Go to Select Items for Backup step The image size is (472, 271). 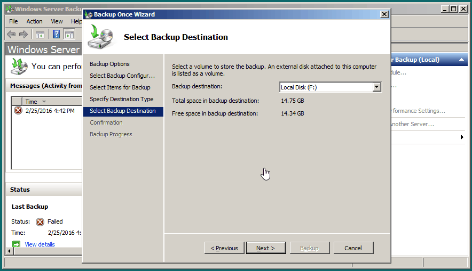coord(120,87)
